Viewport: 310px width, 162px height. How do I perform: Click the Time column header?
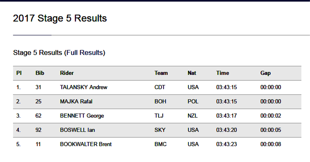point(223,73)
